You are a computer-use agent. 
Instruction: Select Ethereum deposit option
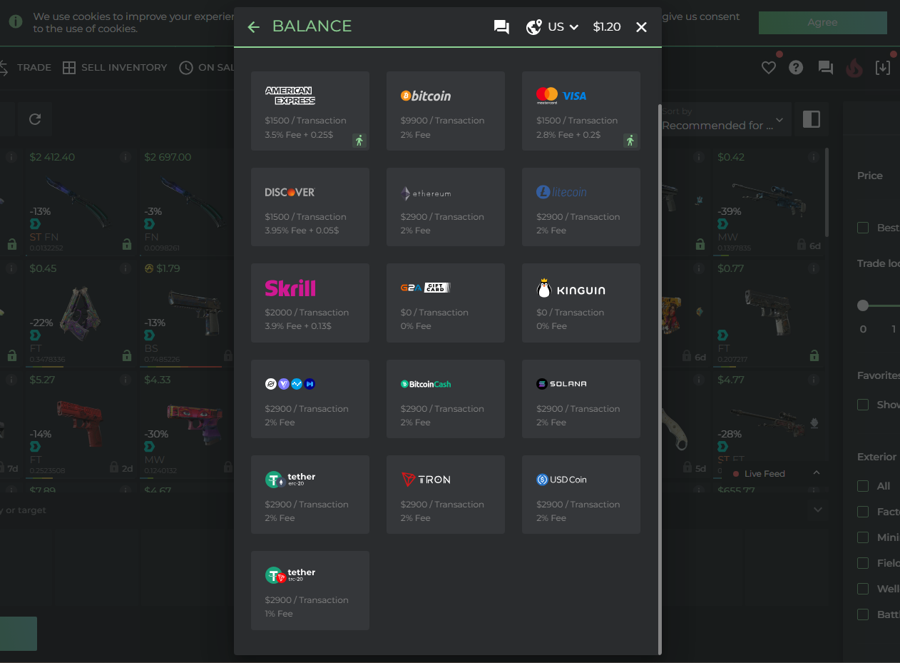[446, 207]
